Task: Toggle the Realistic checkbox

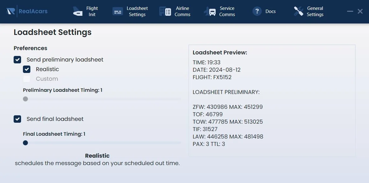Action: click(27, 69)
